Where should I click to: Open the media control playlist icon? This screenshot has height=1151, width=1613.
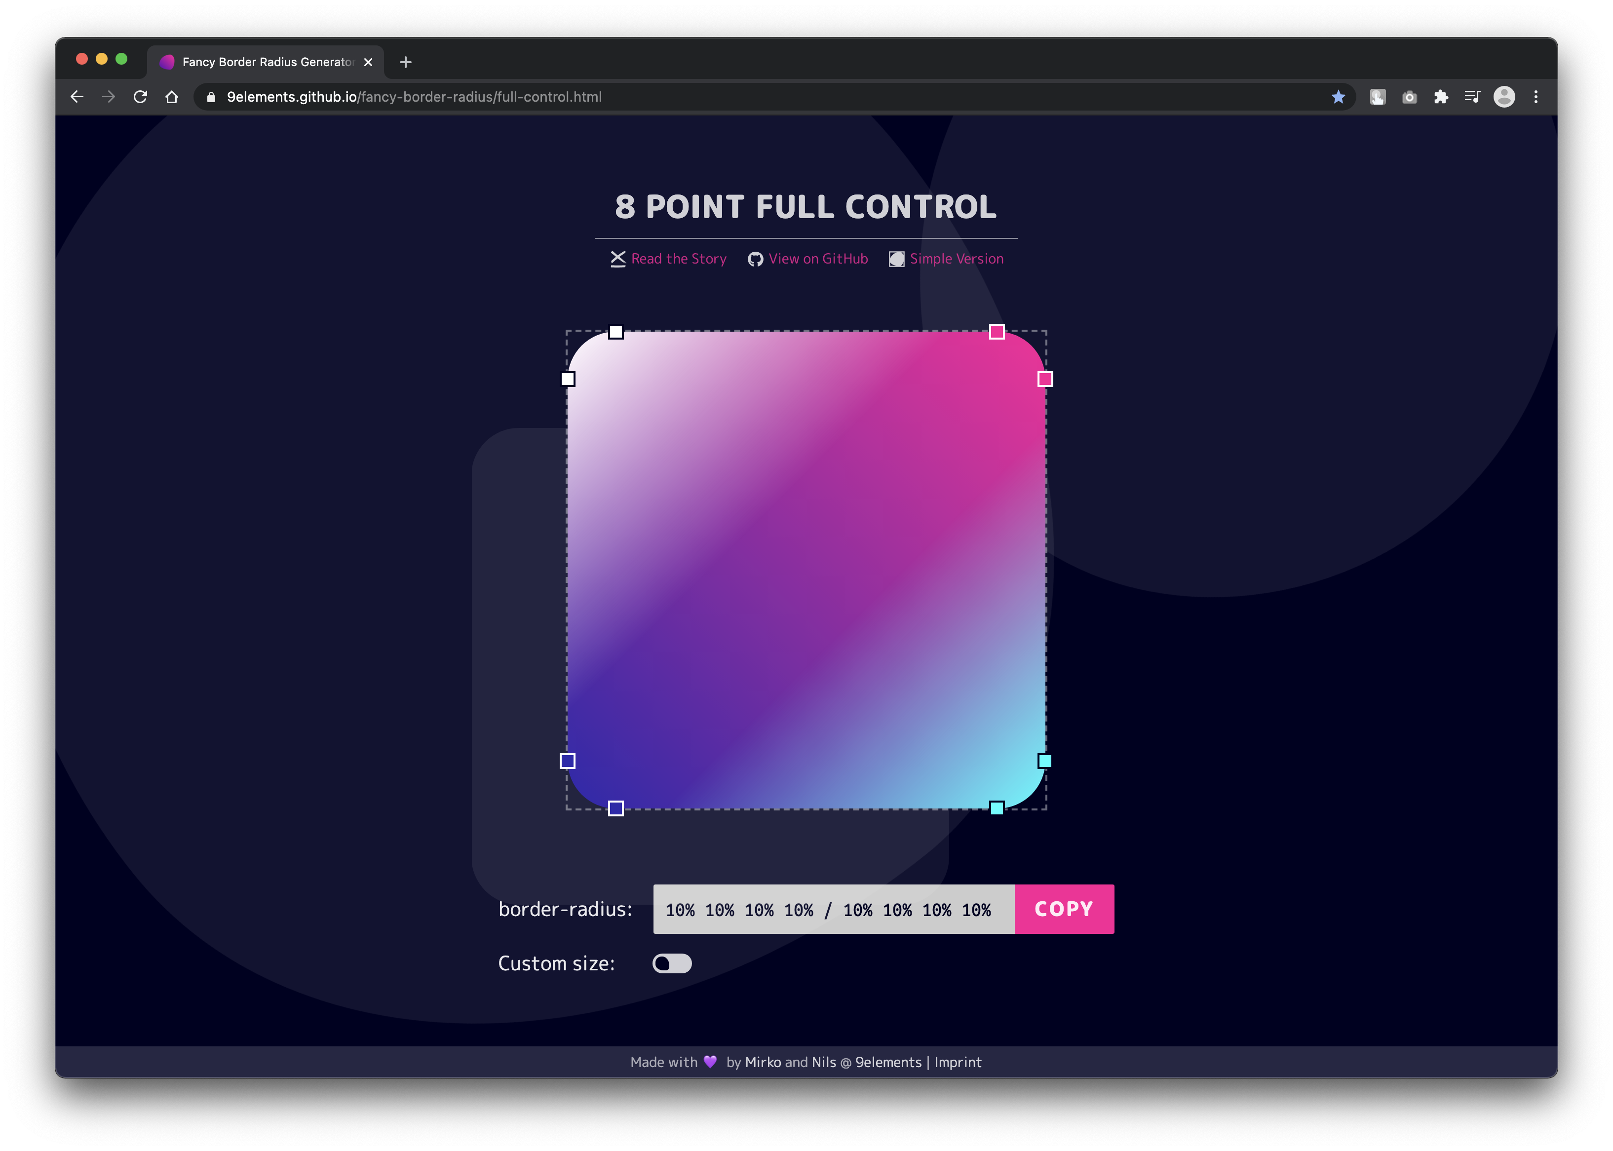[1472, 97]
